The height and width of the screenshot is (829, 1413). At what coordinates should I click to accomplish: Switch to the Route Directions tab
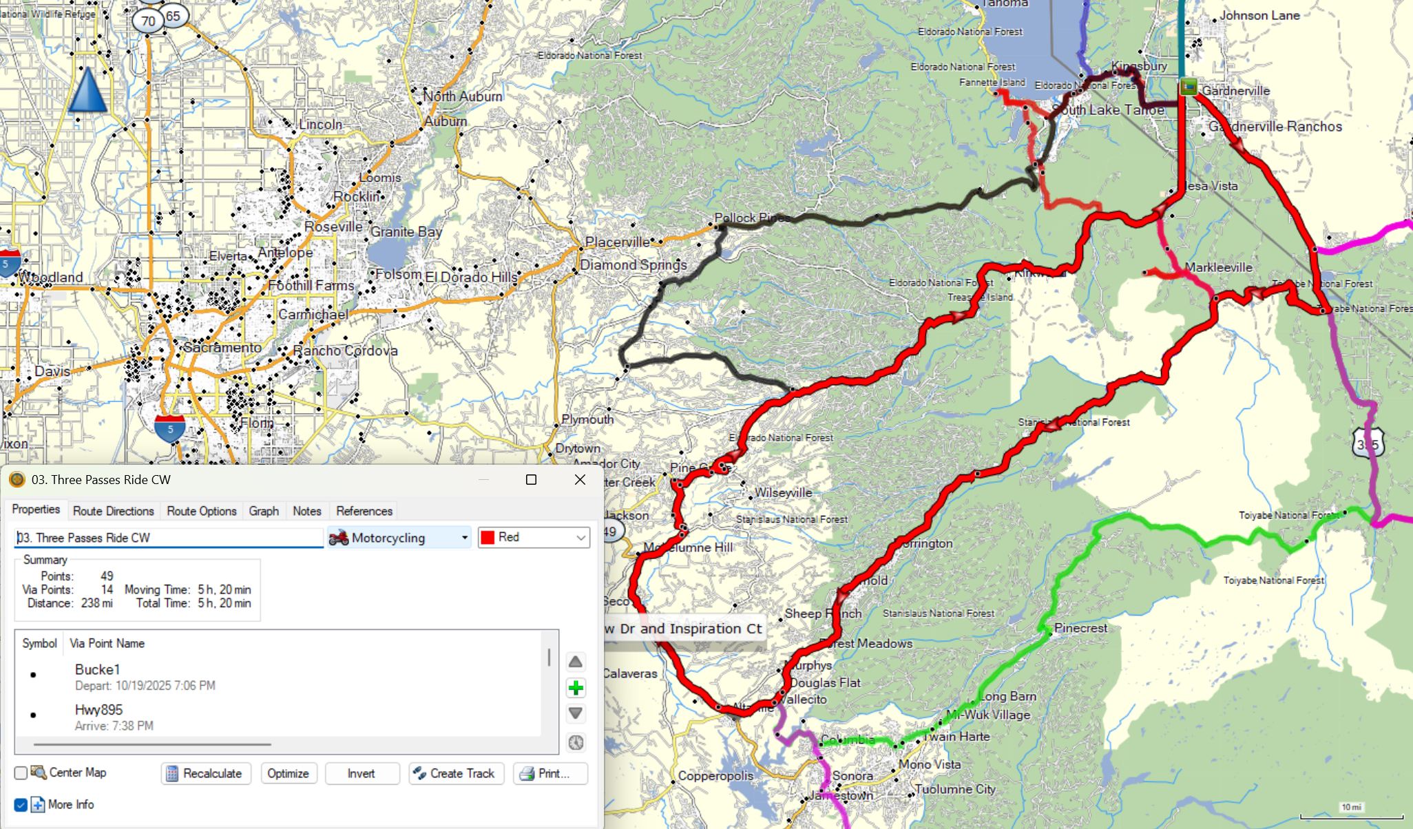coord(113,511)
